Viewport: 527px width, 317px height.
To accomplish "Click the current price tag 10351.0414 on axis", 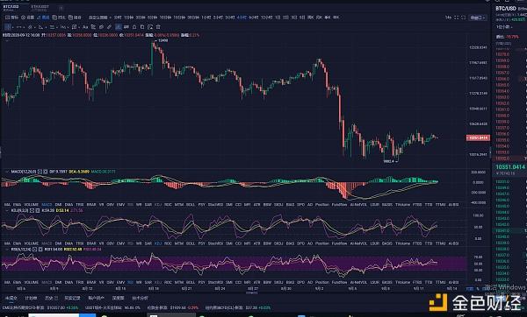I will click(478, 137).
